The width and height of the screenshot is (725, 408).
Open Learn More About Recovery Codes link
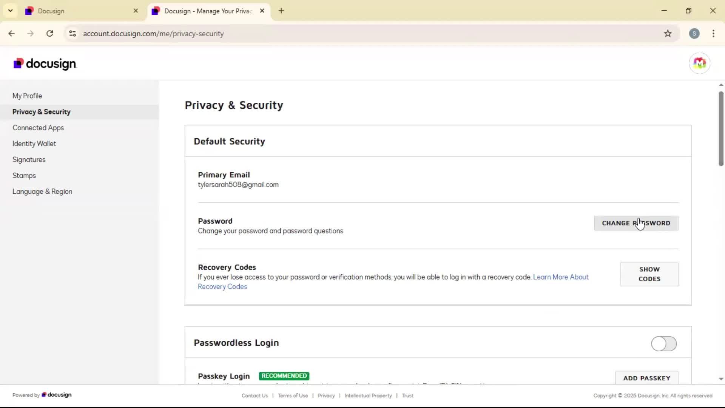(561, 277)
